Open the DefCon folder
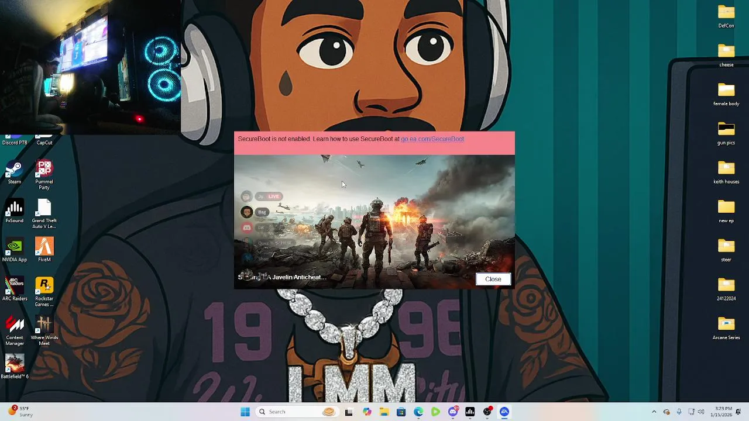749x421 pixels. [x=726, y=17]
